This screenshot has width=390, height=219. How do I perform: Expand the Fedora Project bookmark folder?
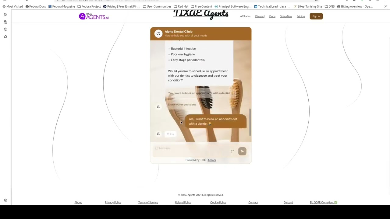click(89, 6)
